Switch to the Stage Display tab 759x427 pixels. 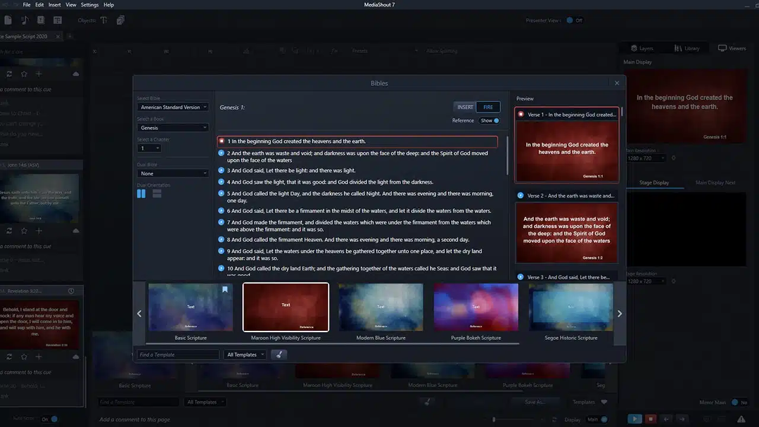[x=654, y=182]
